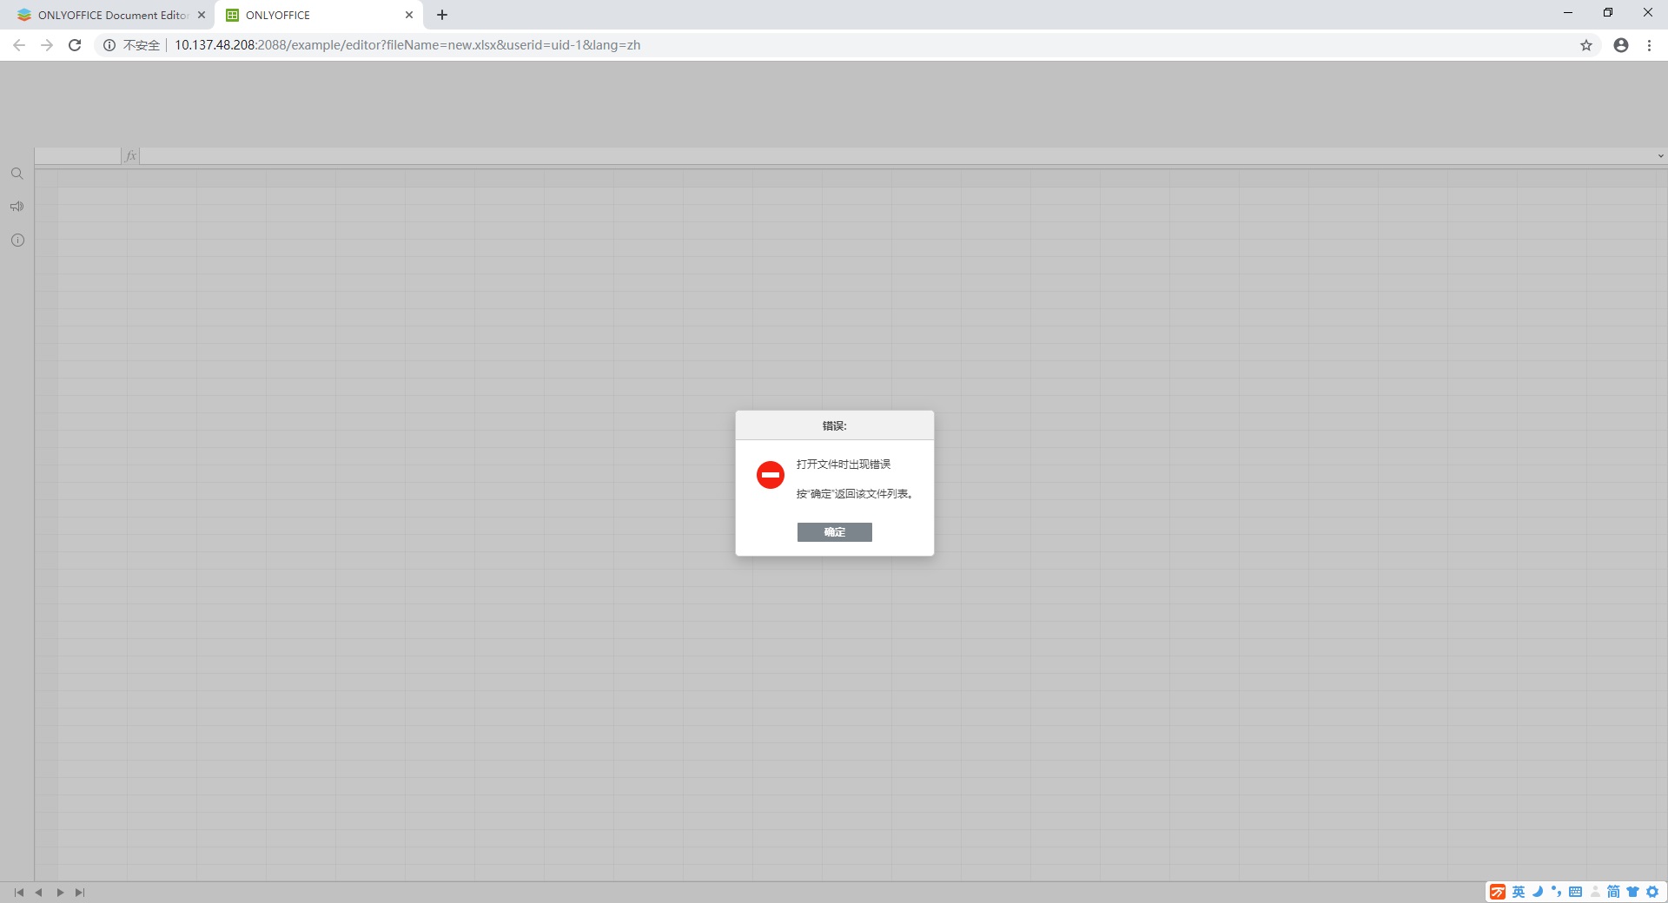Open the search panel magnifier icon

coord(17,174)
